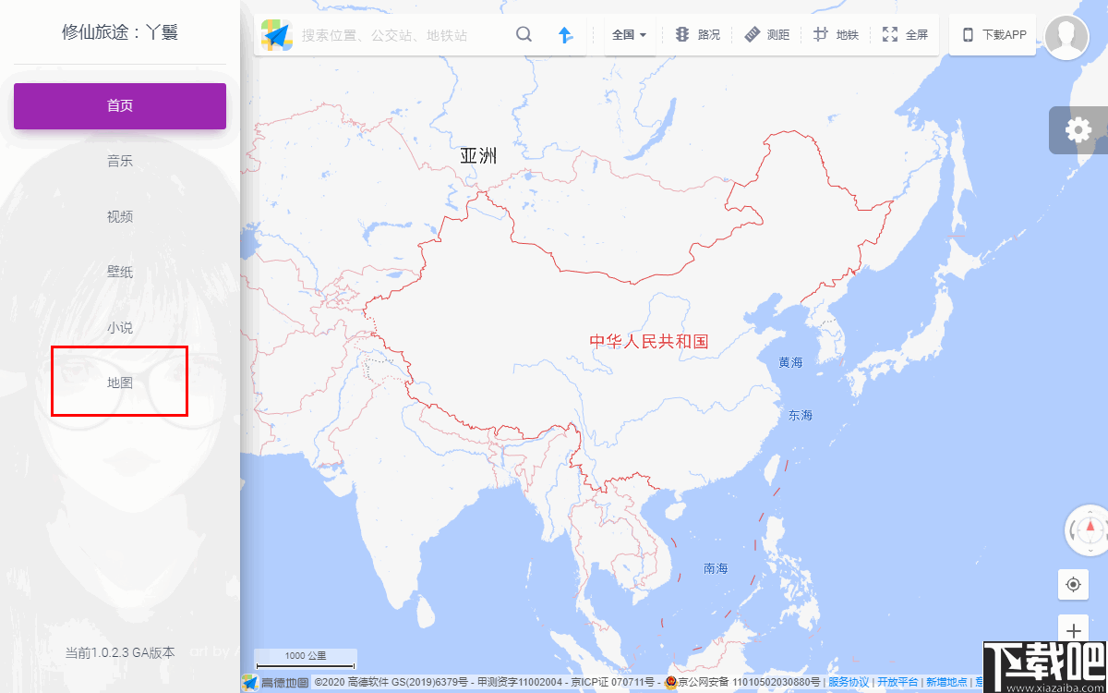1108x693 pixels.
Task: Click the 新增地点 link
Action: coord(946,682)
